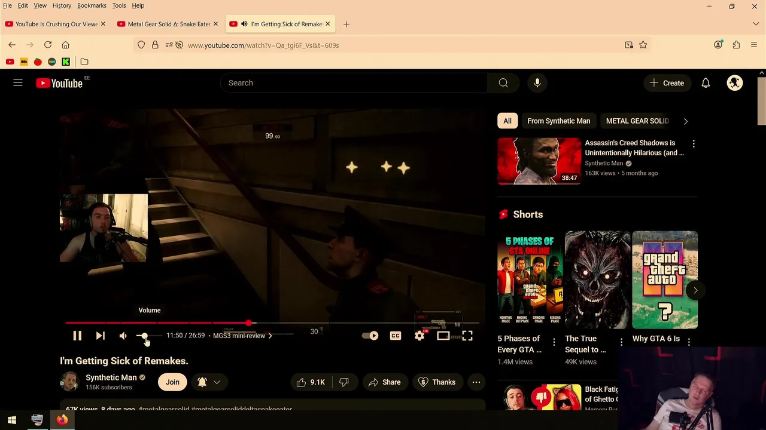Focus the YouTube search box
Viewport: 766px width, 430px height.
pos(353,83)
